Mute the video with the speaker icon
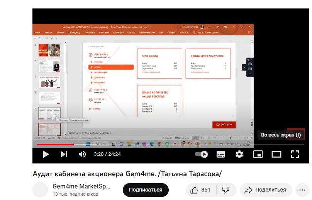 pos(82,154)
